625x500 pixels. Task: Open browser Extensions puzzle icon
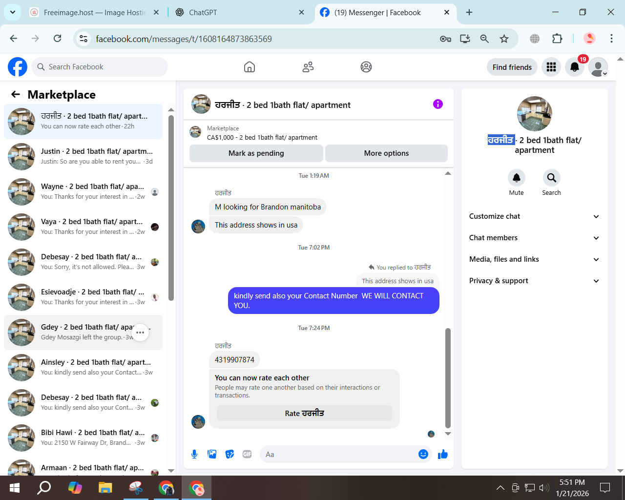pos(557,39)
